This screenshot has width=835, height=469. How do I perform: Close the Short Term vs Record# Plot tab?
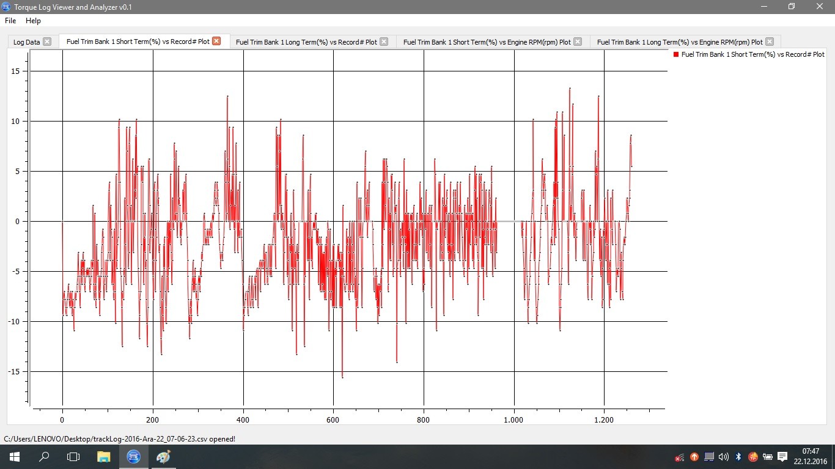(x=216, y=42)
